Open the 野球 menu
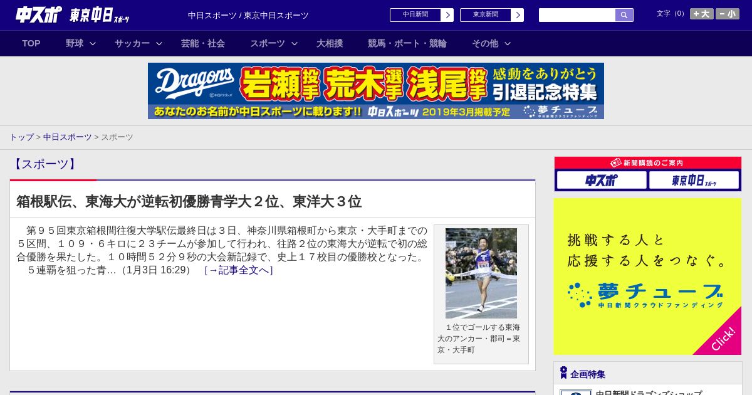 pos(75,43)
